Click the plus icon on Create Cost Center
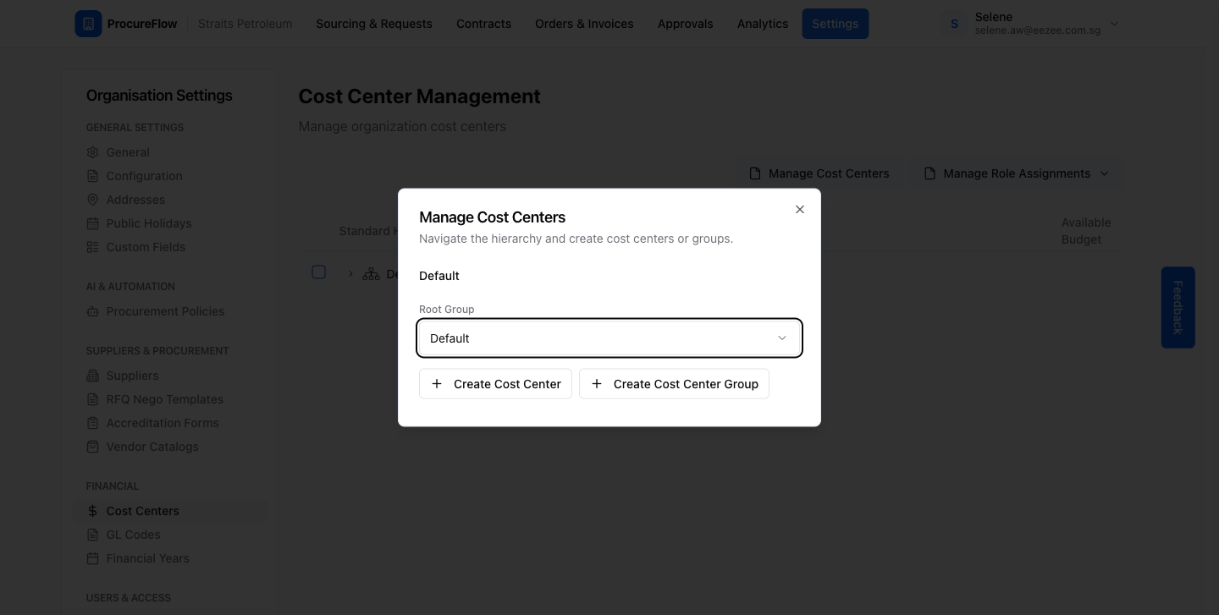 pyautogui.click(x=437, y=384)
